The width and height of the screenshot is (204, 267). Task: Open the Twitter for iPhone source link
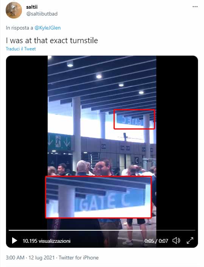click(79, 258)
